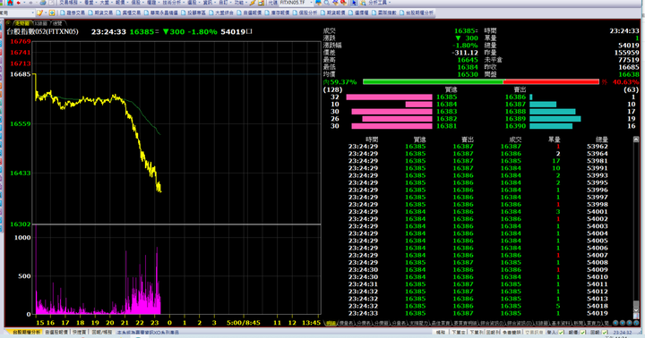Switch to bottom 回報/帳務 page tab

[x=101, y=333]
